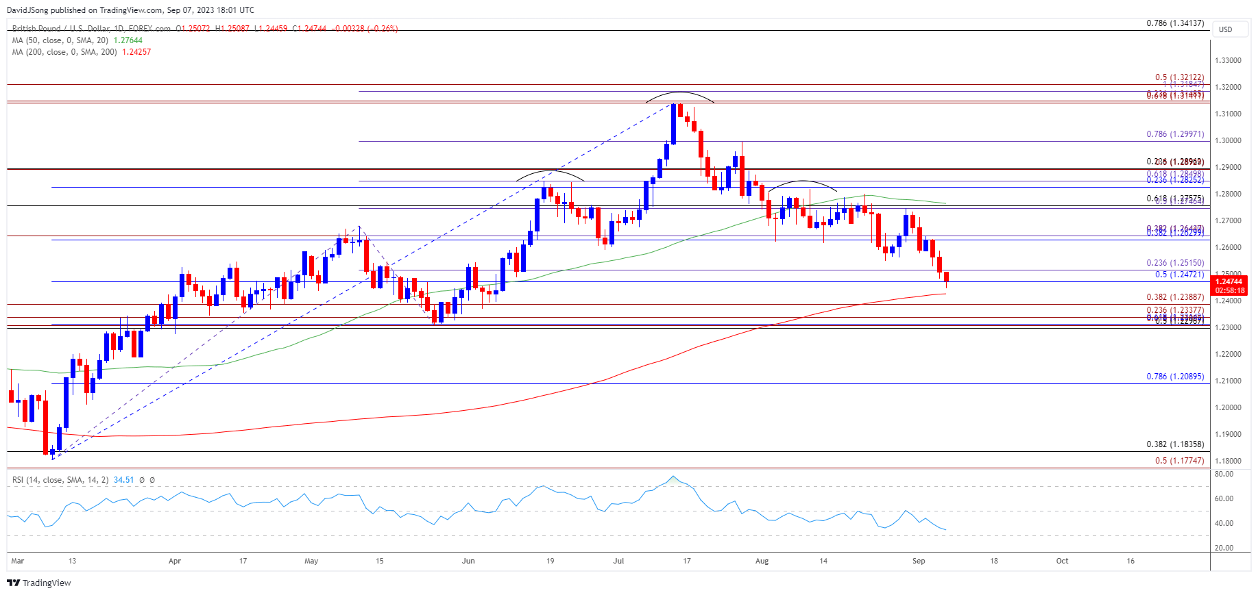Screen dimensions: 1258x595
Task: Click the Oct date on time axis
Action: tap(1062, 561)
